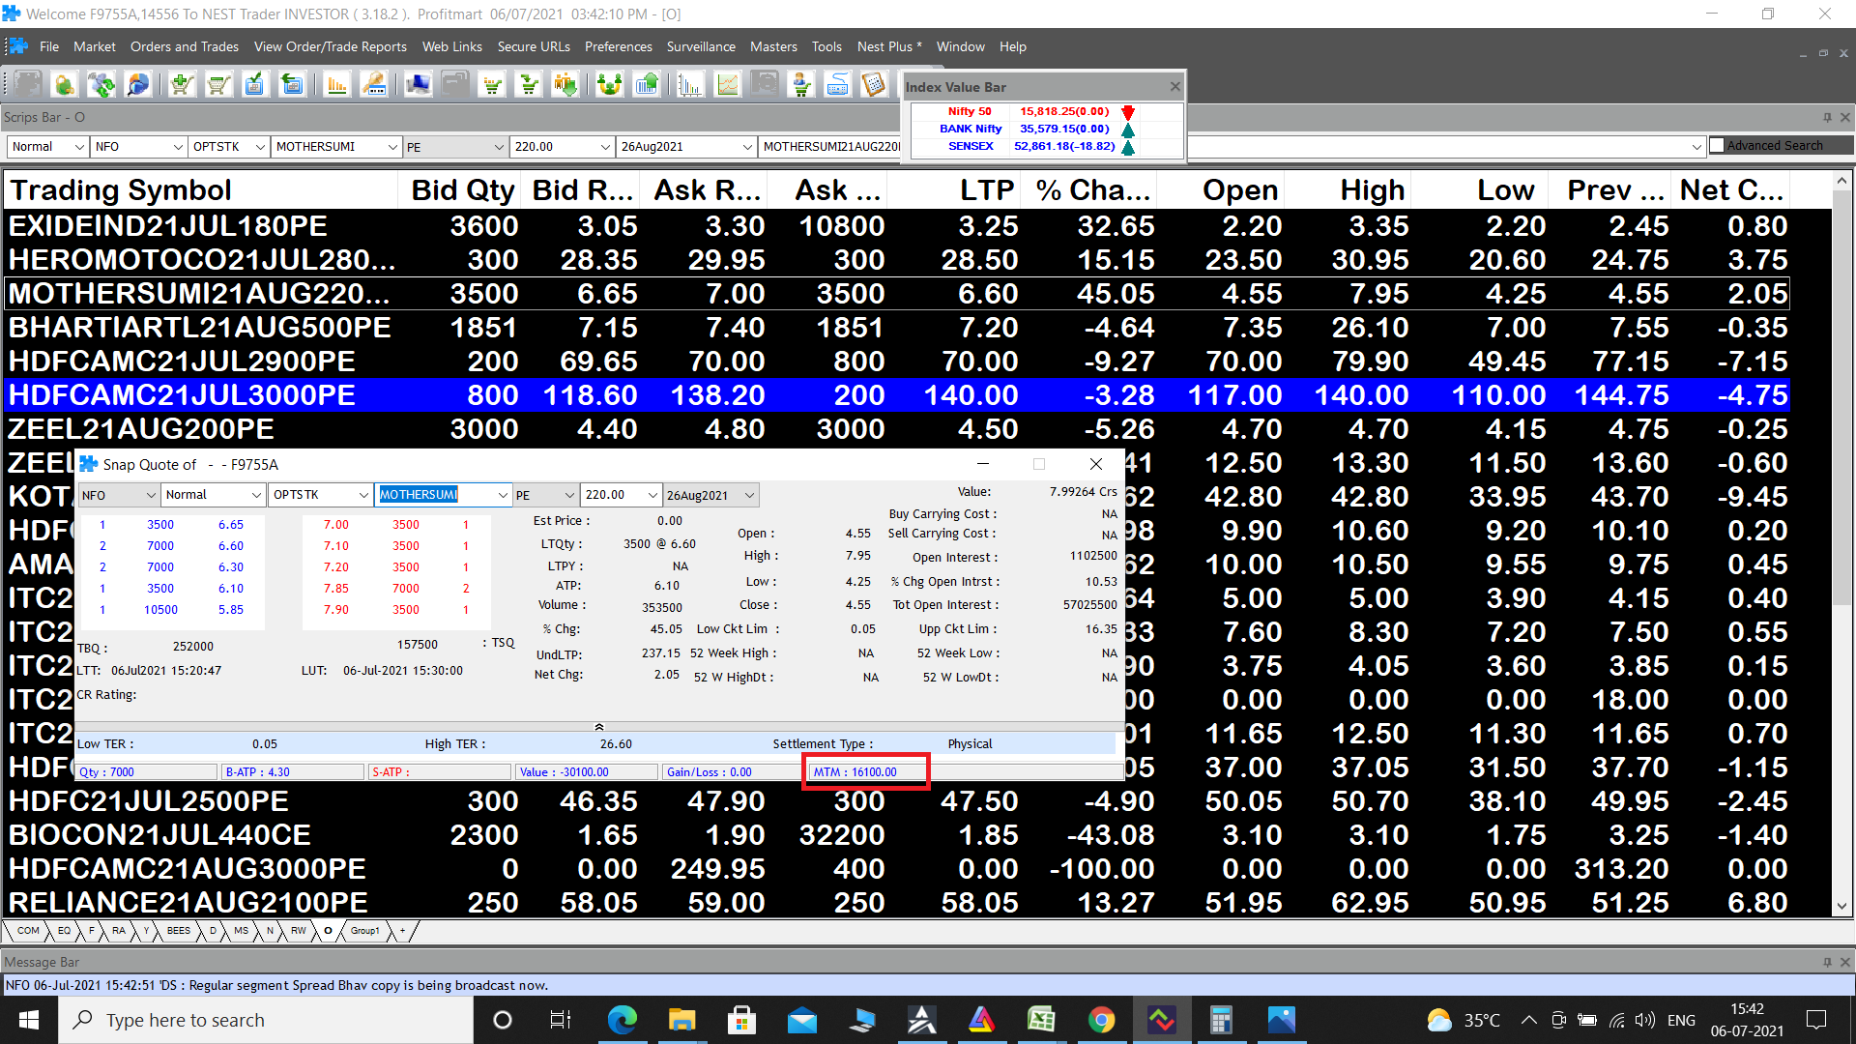Viewport: 1856px width, 1044px height.
Task: Click the green cart with orange dots icon
Action: [x=492, y=85]
